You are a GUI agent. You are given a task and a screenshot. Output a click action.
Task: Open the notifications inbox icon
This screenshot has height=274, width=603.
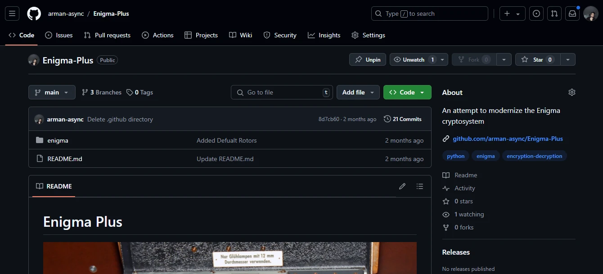(x=572, y=13)
